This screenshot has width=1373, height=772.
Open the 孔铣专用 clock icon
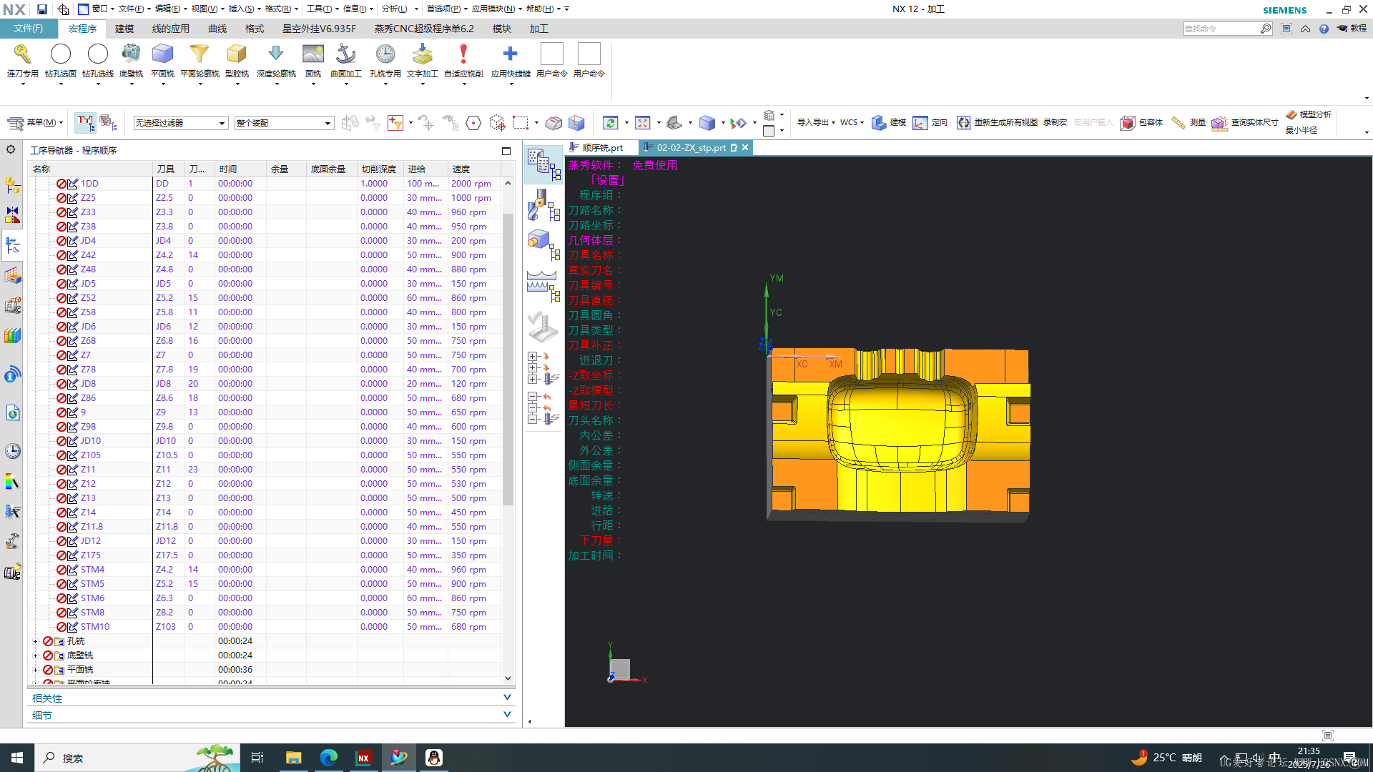(385, 54)
